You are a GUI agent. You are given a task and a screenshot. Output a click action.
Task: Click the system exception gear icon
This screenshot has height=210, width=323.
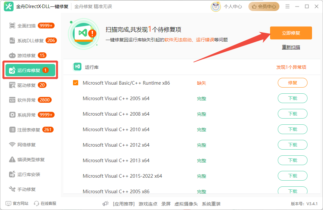click(x=12, y=115)
